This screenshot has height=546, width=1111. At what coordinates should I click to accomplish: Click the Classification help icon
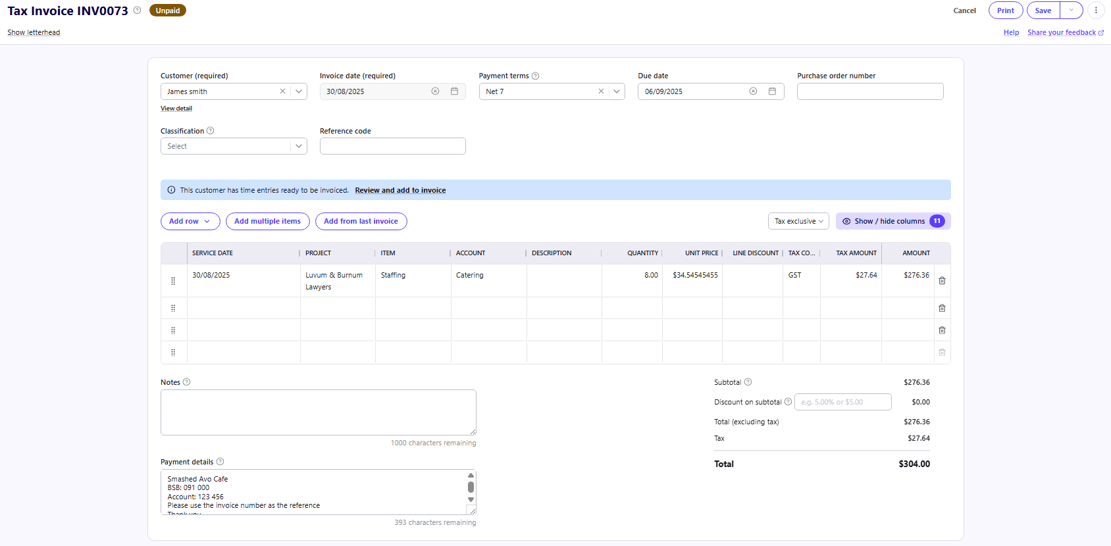point(211,130)
